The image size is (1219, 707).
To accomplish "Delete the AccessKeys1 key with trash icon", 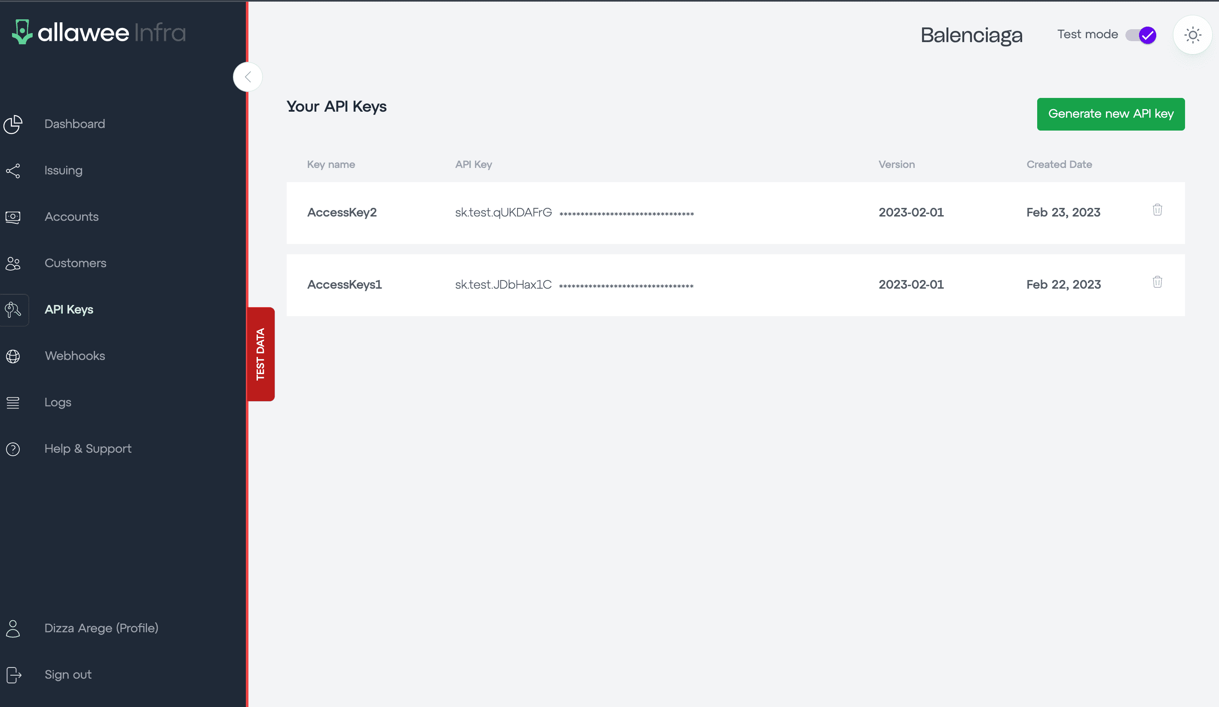I will (x=1157, y=282).
